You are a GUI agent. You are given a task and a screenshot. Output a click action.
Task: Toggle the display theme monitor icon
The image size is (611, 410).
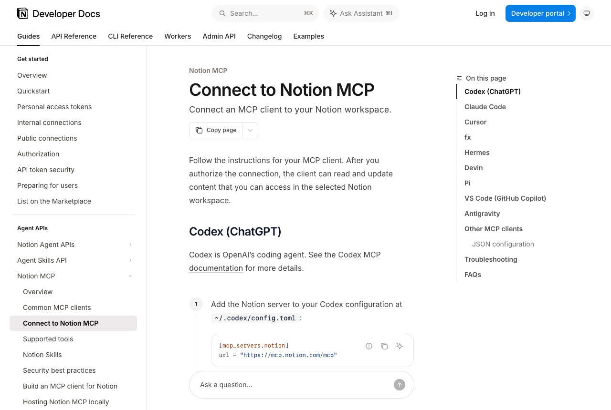587,13
